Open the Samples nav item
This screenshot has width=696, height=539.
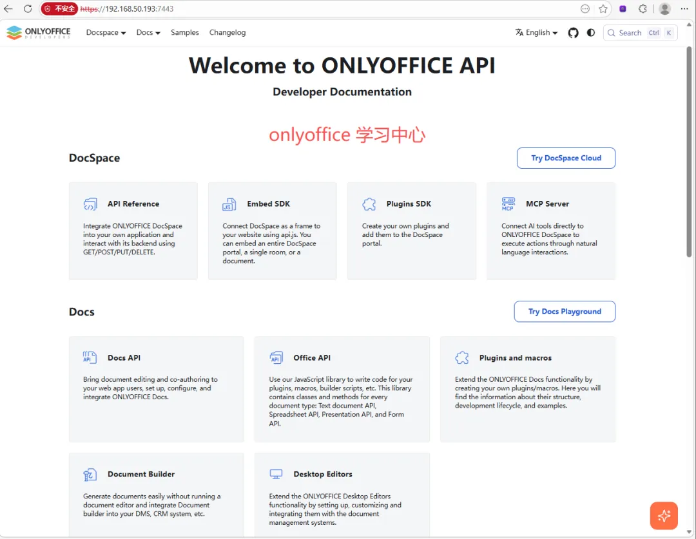pyautogui.click(x=185, y=32)
